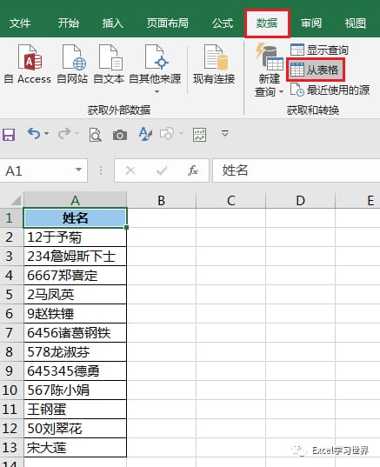380x467 pixels.
Task: Click the print preview magnifier icon
Action: coord(96,135)
